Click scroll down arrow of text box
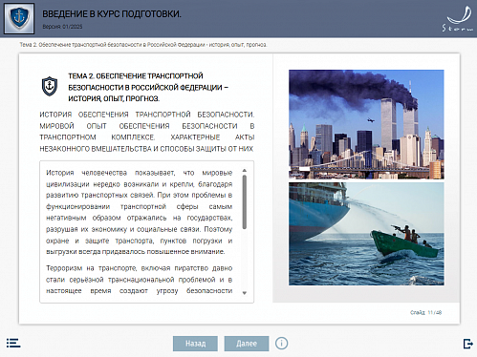Screen dimensions: 477x357 (x=245, y=293)
